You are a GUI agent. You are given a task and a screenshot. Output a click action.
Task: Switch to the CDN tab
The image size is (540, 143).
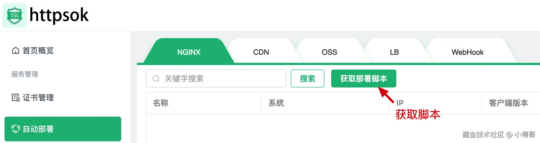pyautogui.click(x=261, y=52)
